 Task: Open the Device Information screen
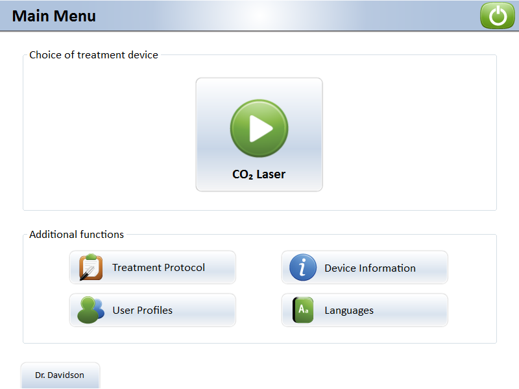[x=365, y=267]
